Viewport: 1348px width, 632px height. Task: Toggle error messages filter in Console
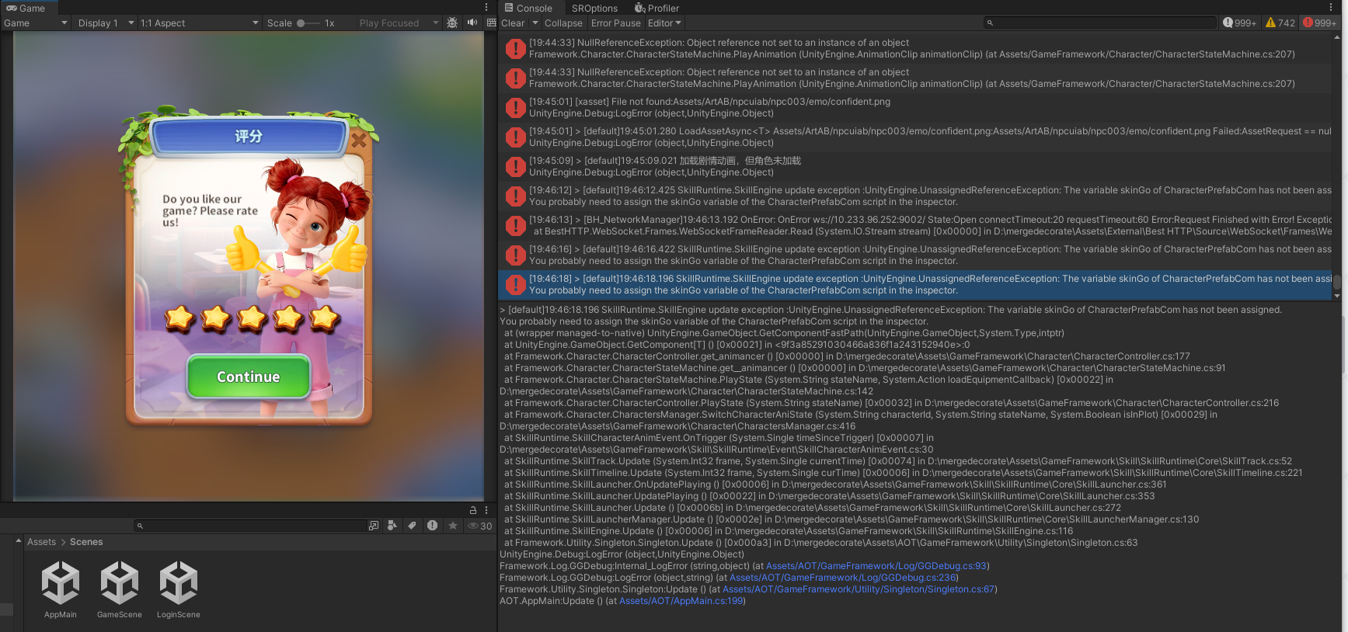pyautogui.click(x=1319, y=23)
